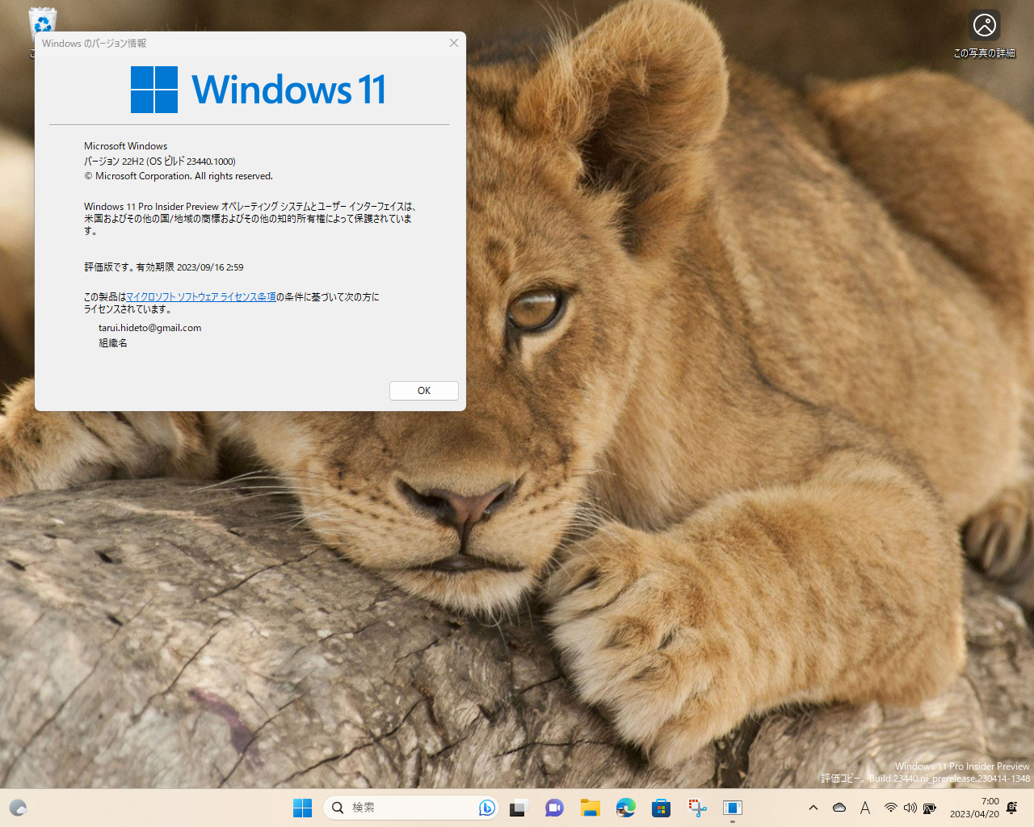The height and width of the screenshot is (827, 1034).
Task: Click the taskbar search field
Action: (388, 808)
